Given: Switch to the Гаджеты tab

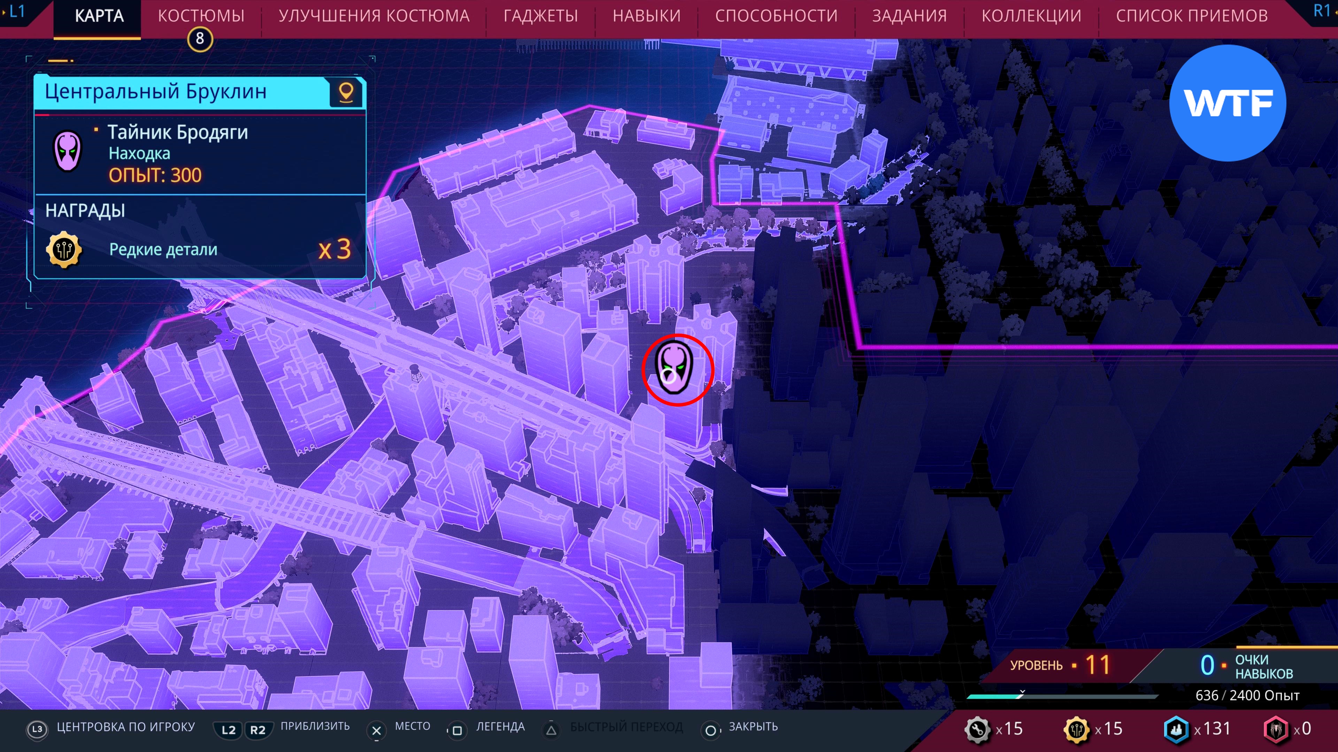Looking at the screenshot, I should pyautogui.click(x=540, y=16).
